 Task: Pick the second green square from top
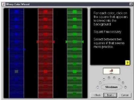tap(75, 19)
